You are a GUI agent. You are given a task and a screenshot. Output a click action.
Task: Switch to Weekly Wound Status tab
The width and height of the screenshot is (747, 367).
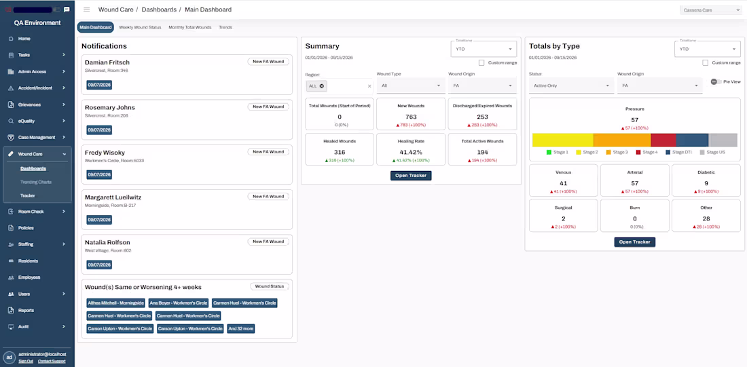[x=140, y=28]
